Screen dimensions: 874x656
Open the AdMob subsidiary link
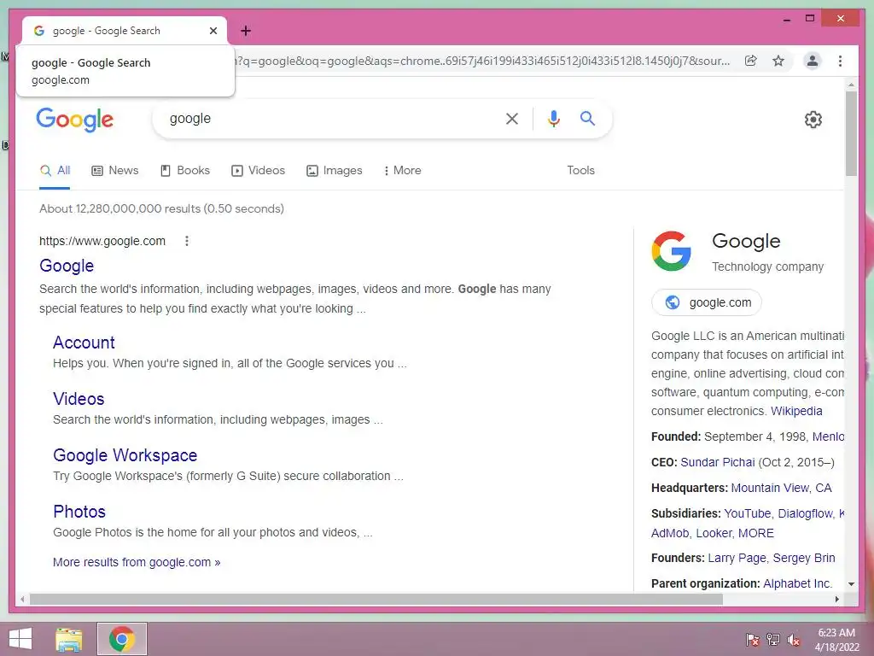[x=670, y=533]
